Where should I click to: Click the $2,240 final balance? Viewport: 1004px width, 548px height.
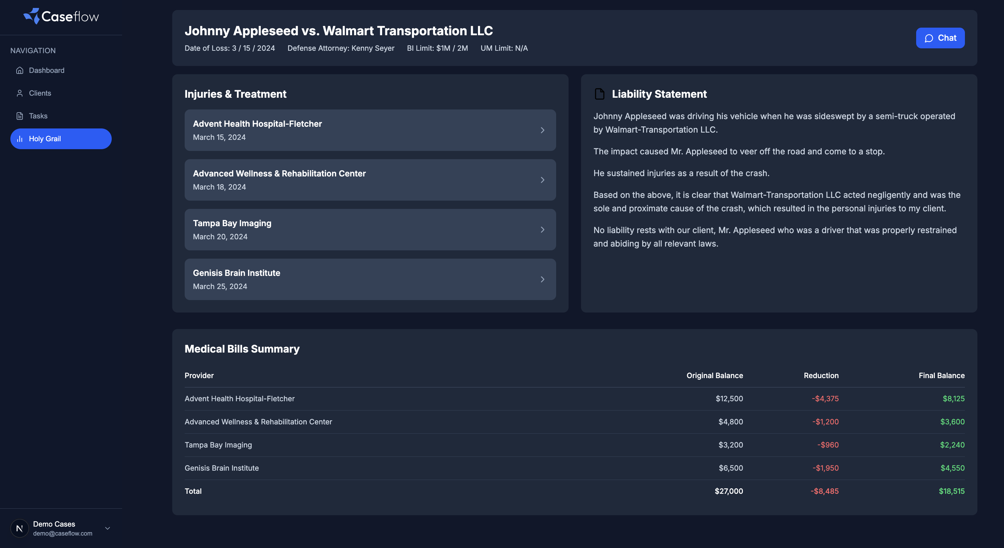coord(952,445)
